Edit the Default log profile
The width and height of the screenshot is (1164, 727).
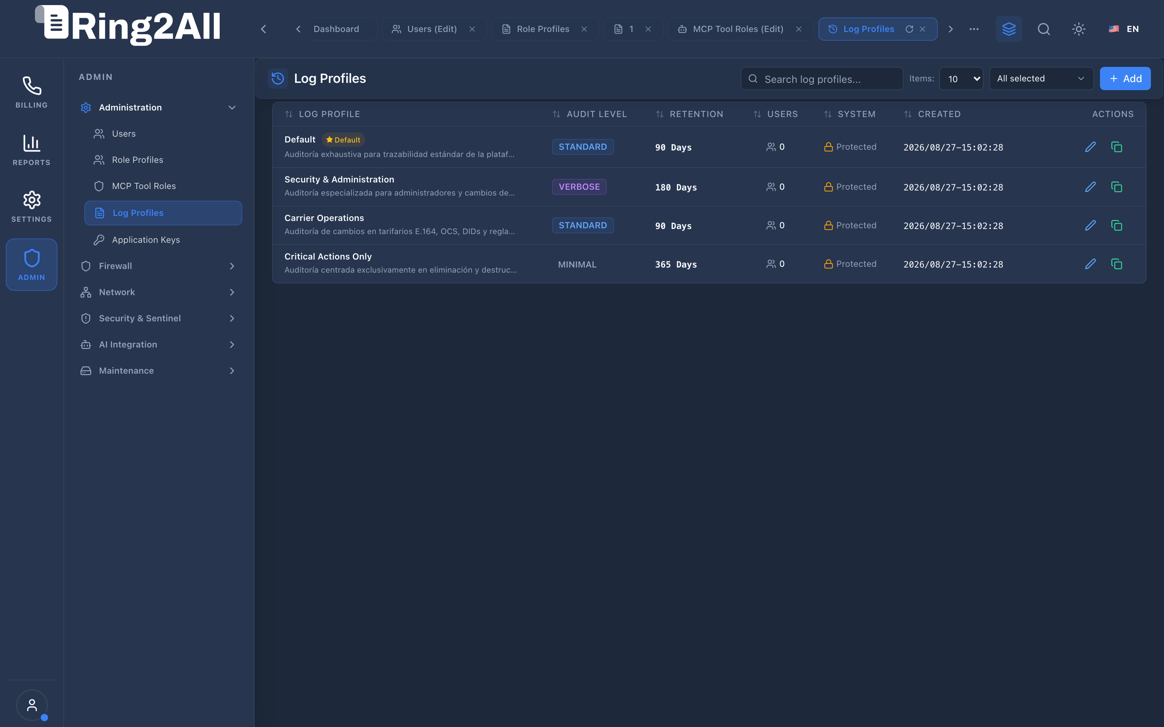(x=1091, y=146)
